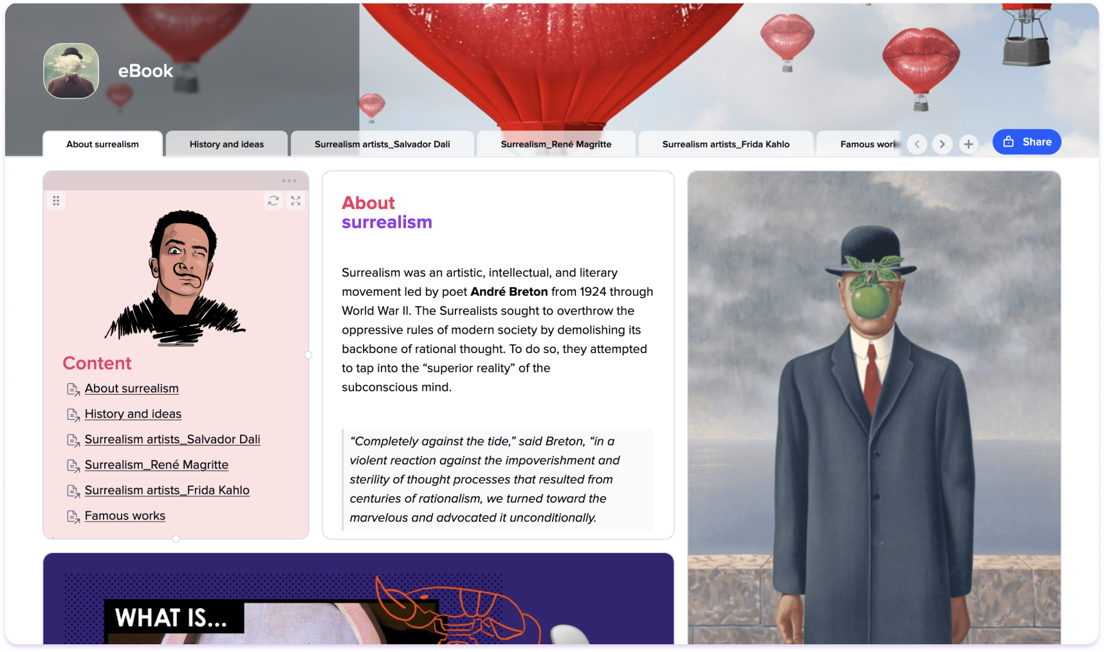Click the About surrealism heading
Image resolution: width=1104 pixels, height=652 pixels.
click(x=387, y=212)
